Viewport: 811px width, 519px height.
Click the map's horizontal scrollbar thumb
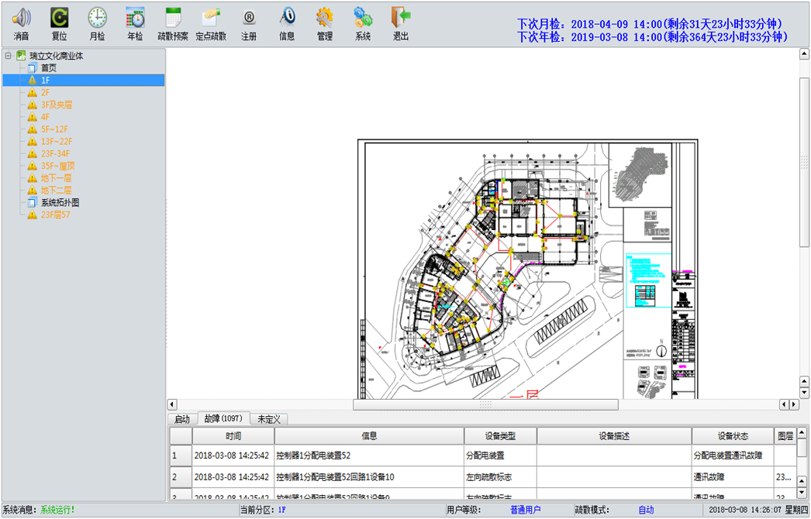485,404
